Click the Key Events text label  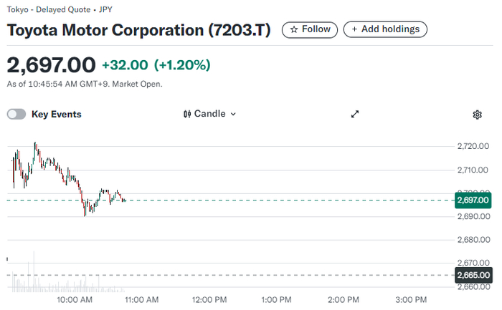[x=57, y=114]
